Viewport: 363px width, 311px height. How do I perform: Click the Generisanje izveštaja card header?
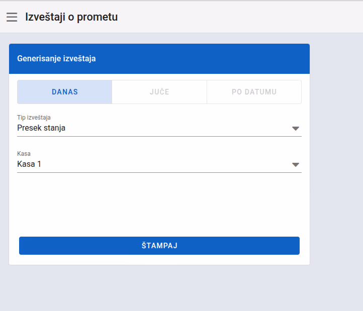coord(159,59)
